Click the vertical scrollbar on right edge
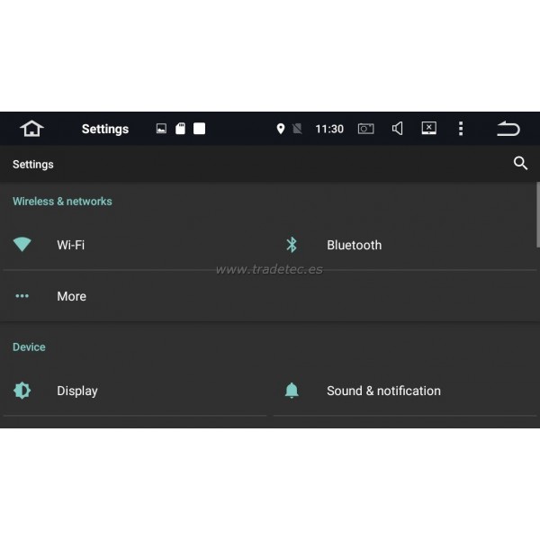 (537, 216)
